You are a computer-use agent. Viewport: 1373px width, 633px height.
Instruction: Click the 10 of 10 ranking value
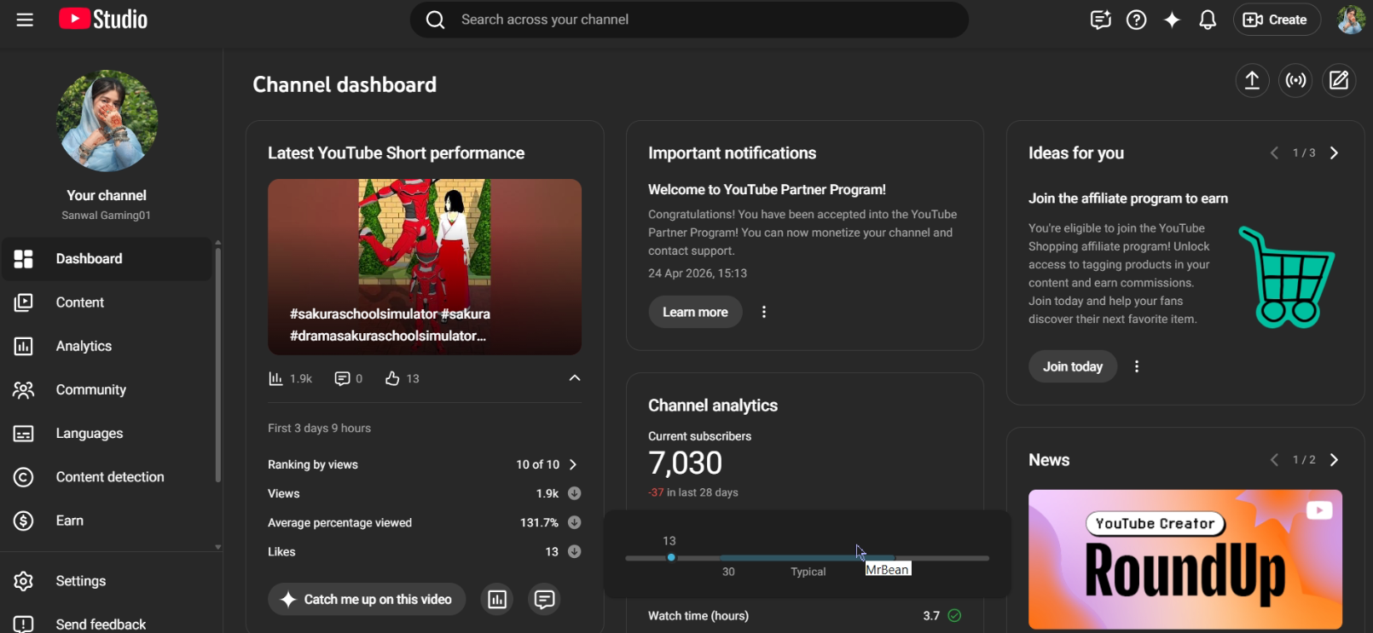pyautogui.click(x=537, y=464)
